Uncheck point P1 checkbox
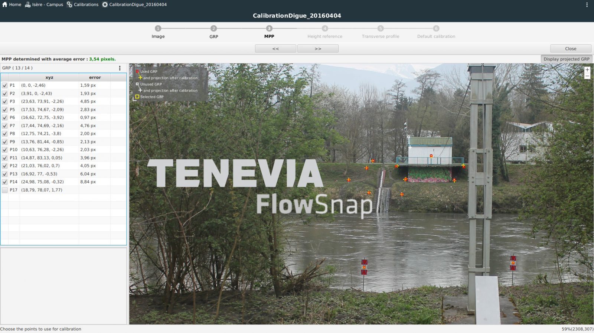 (x=5, y=85)
